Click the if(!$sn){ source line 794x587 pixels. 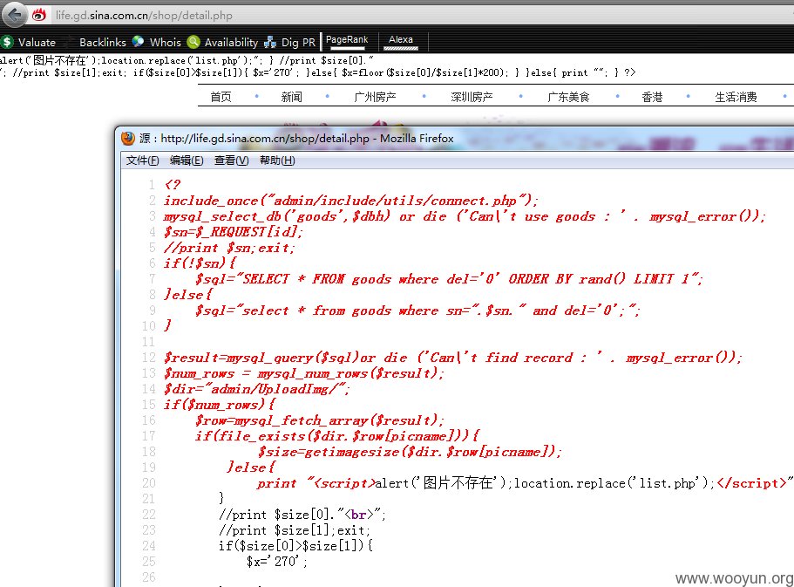pyautogui.click(x=200, y=263)
